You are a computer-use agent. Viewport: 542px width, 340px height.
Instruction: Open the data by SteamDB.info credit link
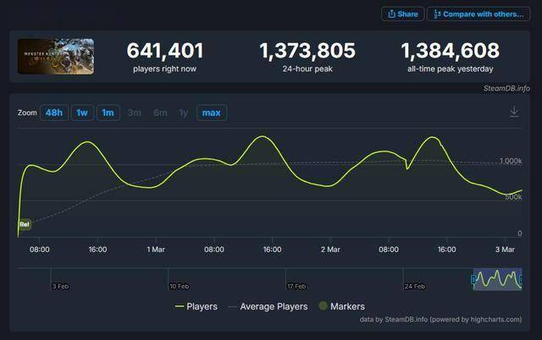[440, 320]
